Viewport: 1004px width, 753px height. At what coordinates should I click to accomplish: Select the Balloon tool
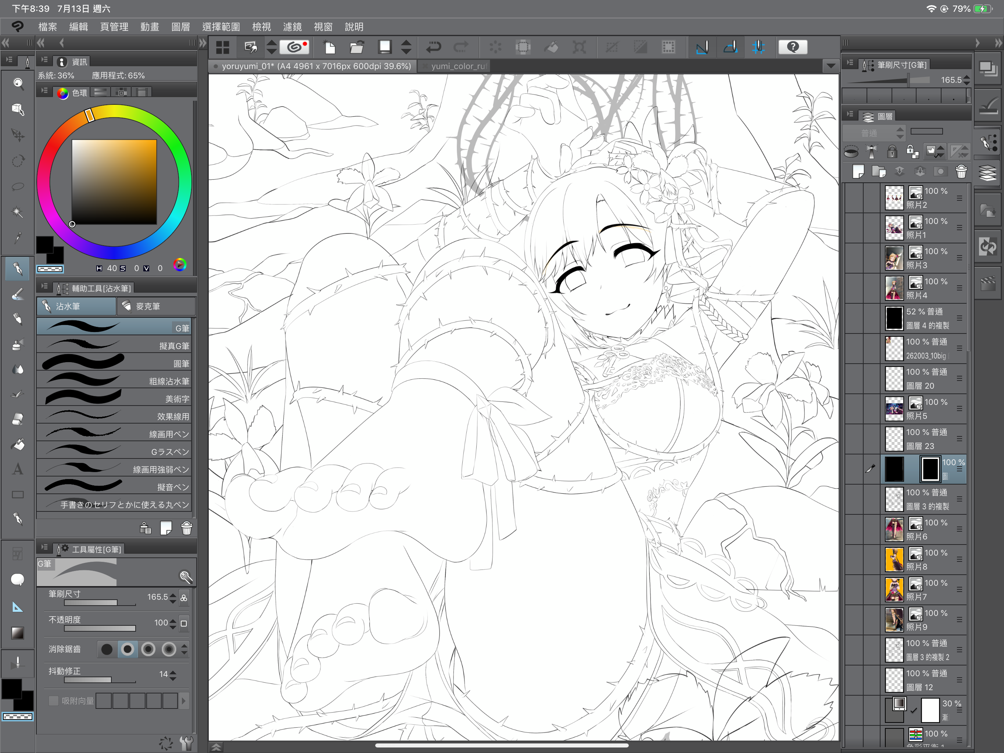pyautogui.click(x=18, y=579)
